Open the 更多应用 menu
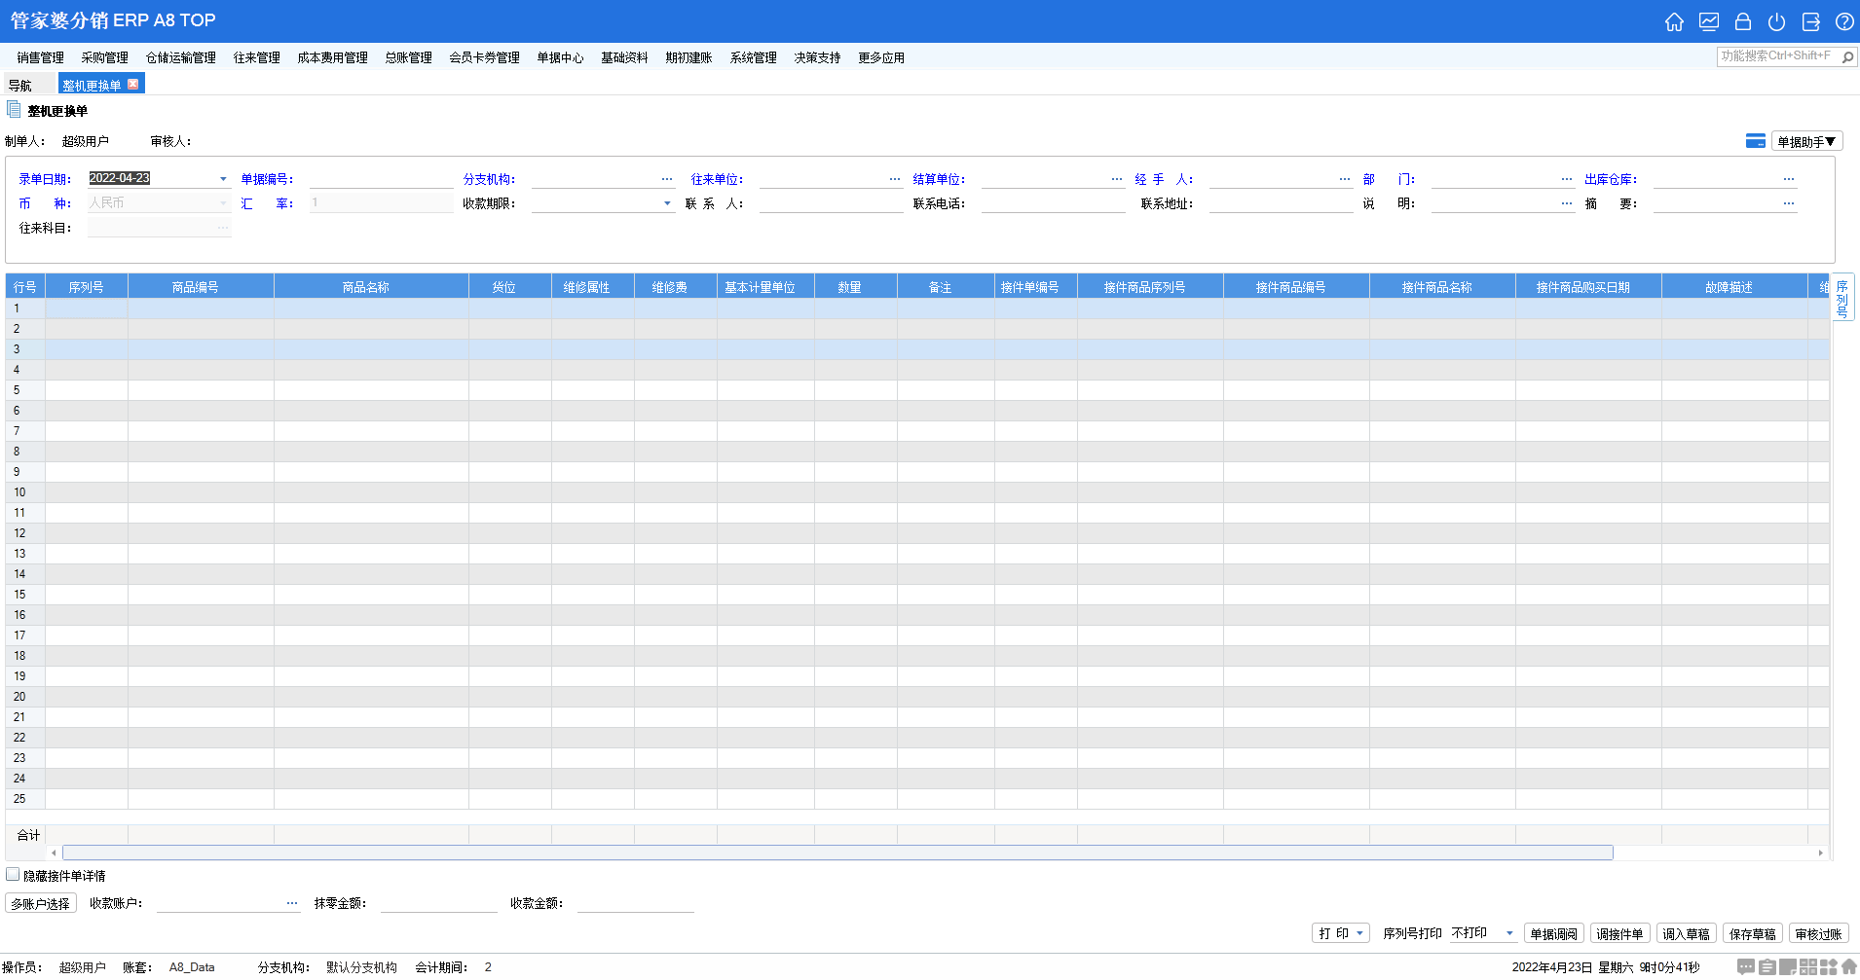This screenshot has height=980, width=1860. 881,57
